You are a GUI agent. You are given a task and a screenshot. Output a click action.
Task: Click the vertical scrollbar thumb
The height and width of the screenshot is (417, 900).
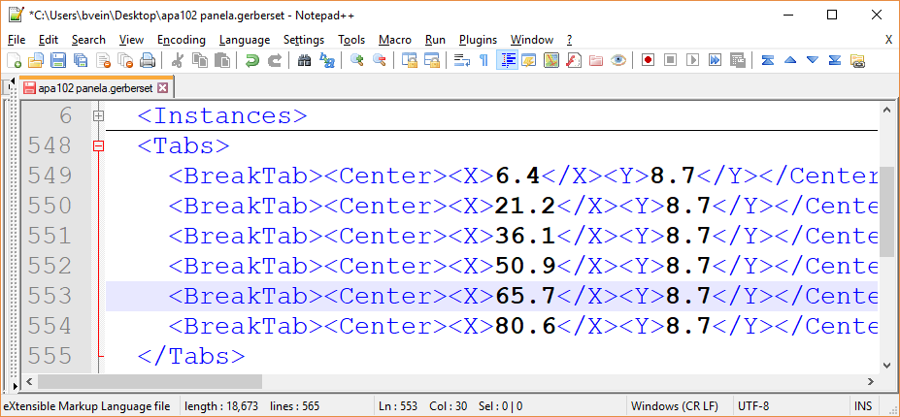coord(886,213)
